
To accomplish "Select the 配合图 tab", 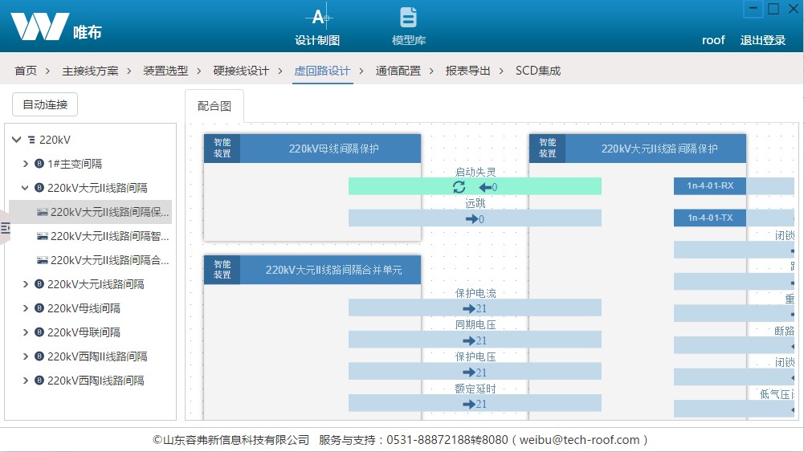I will (x=214, y=106).
